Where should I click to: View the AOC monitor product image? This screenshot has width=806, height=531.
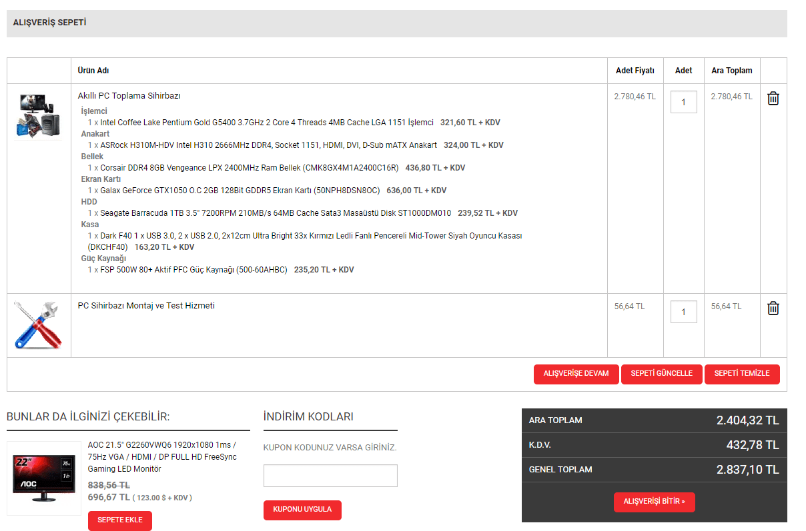44,478
